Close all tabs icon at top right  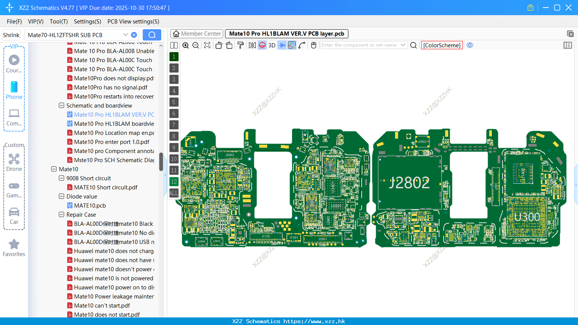tap(570, 34)
